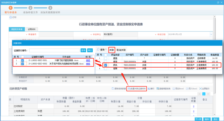Click 批量关联证据材料 toolbar button
This screenshot has width=224, height=121.
(x=137, y=88)
